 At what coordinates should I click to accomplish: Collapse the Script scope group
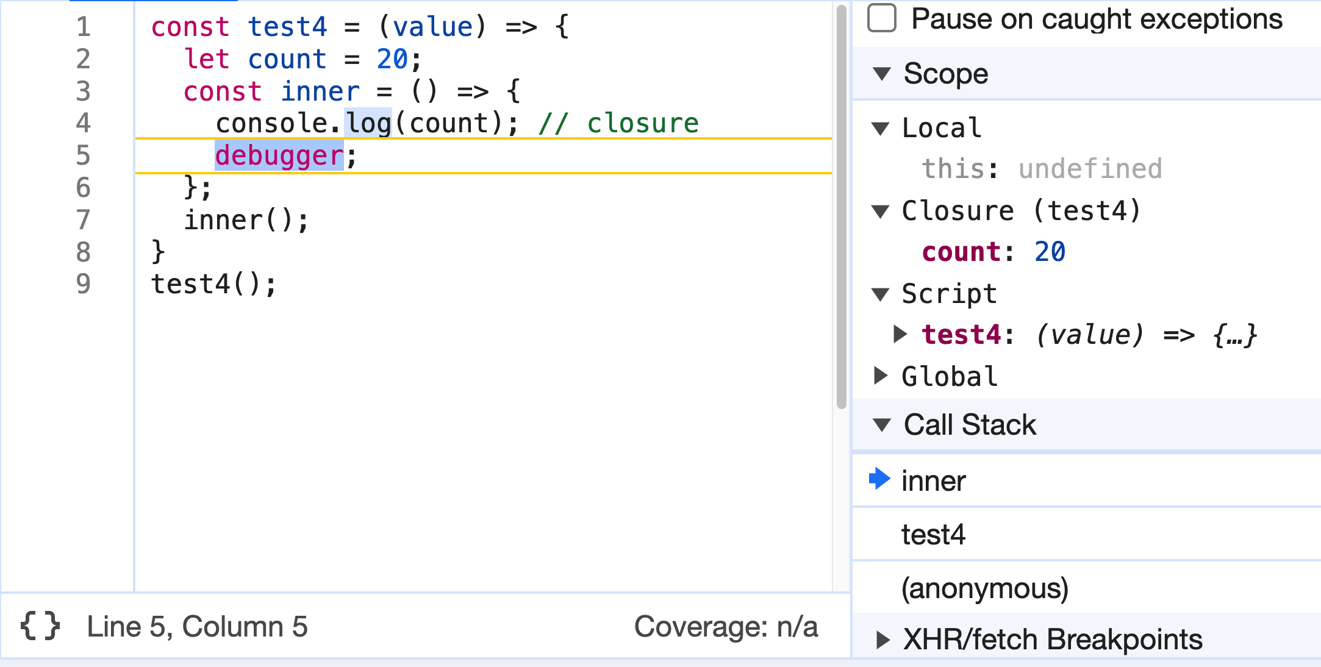881,294
